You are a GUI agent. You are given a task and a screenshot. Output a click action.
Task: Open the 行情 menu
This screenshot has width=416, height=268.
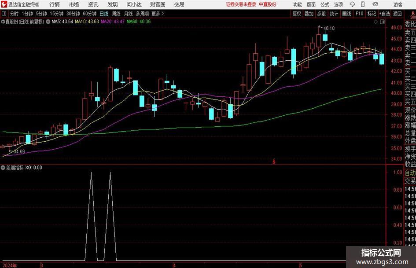(55, 4)
